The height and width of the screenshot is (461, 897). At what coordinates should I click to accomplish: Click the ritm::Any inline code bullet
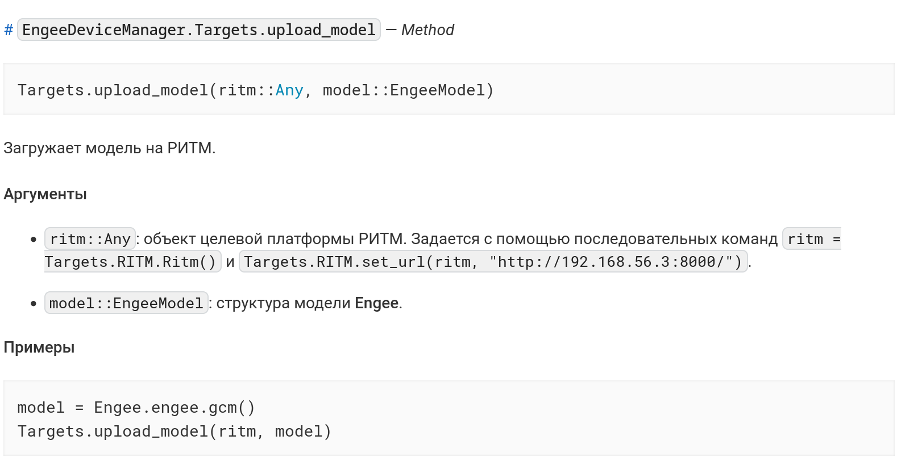click(x=90, y=239)
